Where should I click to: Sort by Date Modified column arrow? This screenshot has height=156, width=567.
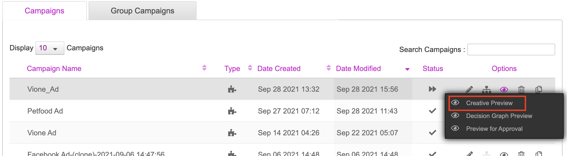407,69
